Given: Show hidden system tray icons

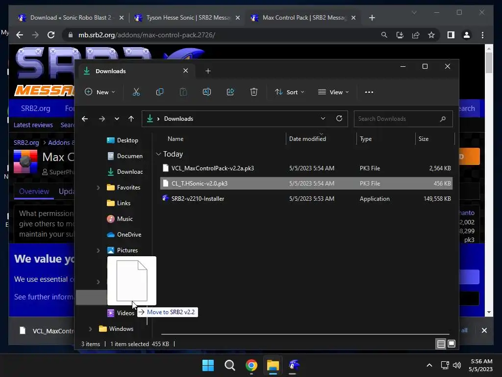Looking at the screenshot, I should [429, 365].
